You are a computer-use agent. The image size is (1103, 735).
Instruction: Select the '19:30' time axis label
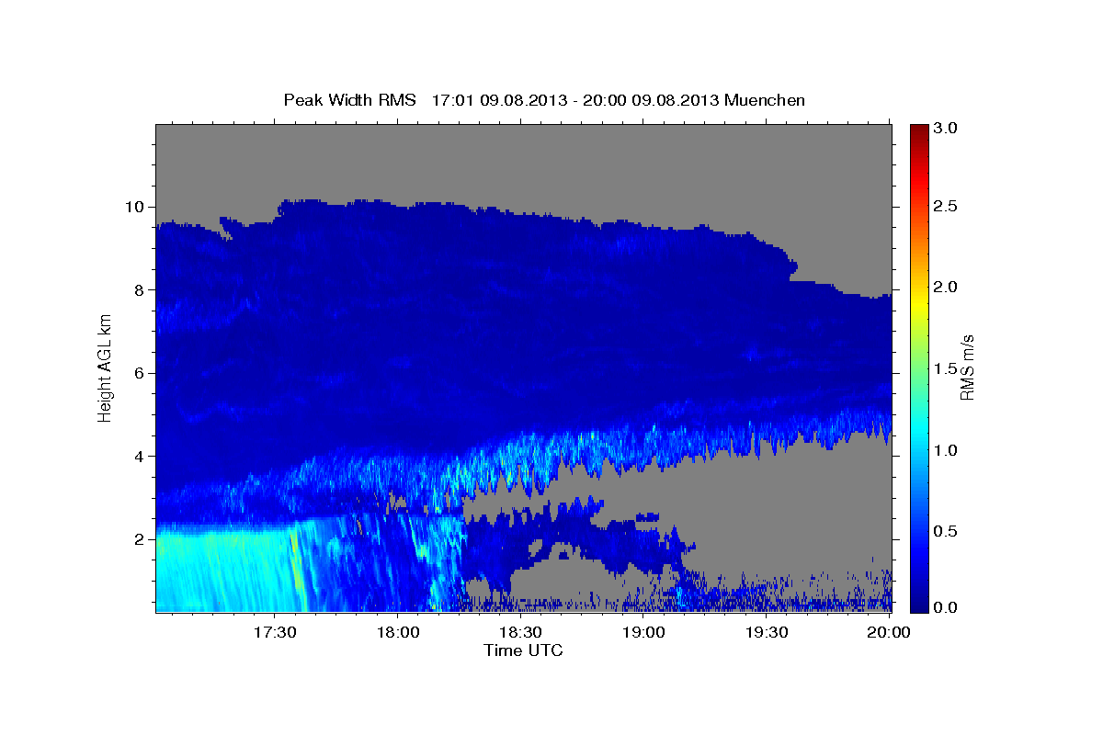[x=767, y=632]
